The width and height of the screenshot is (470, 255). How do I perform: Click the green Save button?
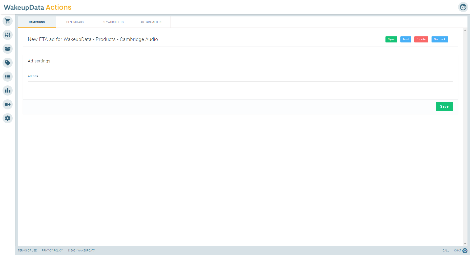(444, 107)
